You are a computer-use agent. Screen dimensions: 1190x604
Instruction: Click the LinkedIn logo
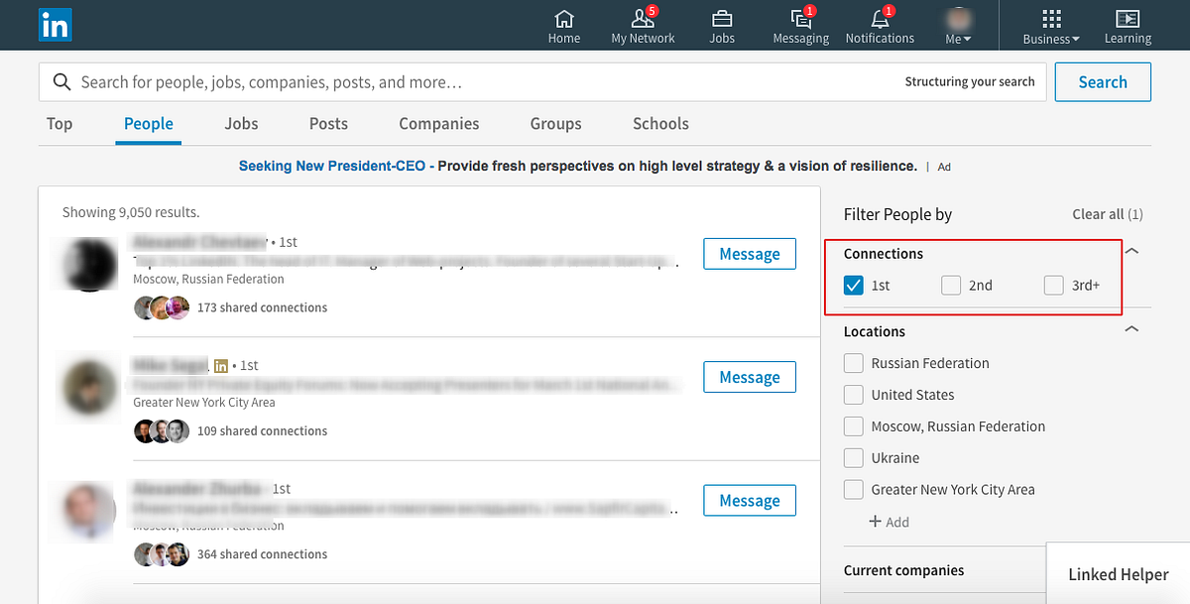tap(55, 25)
